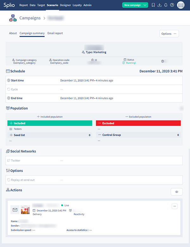
Task: Open the email action three-dot menu
Action: click(175, 206)
